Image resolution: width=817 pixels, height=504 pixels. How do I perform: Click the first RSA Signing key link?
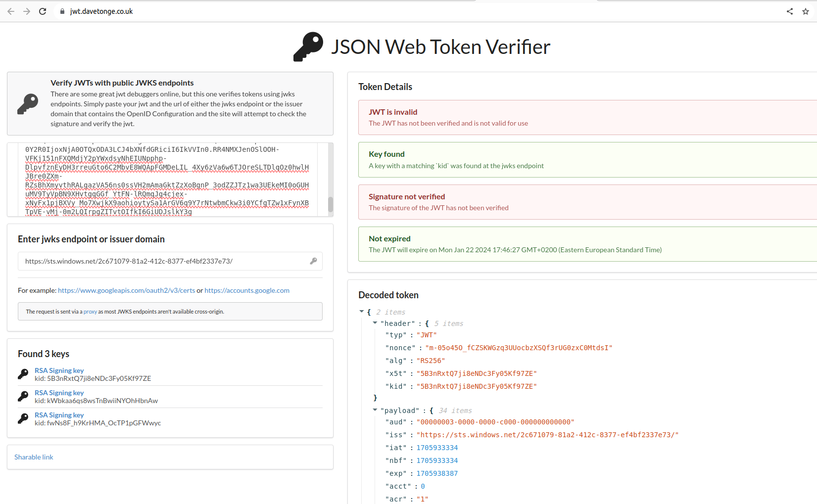click(x=59, y=370)
